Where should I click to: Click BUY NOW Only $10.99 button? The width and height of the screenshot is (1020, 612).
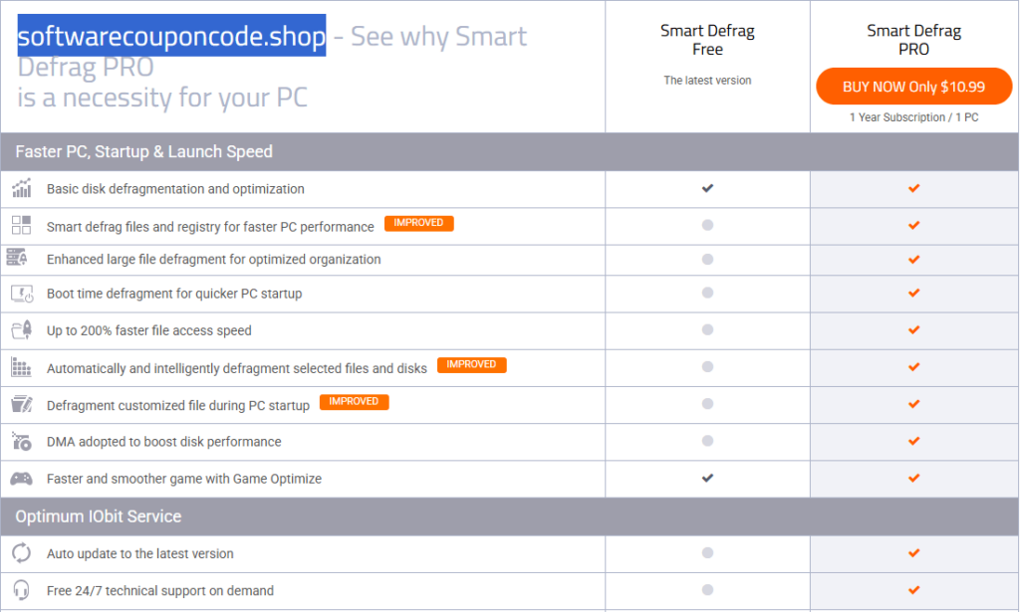click(914, 87)
